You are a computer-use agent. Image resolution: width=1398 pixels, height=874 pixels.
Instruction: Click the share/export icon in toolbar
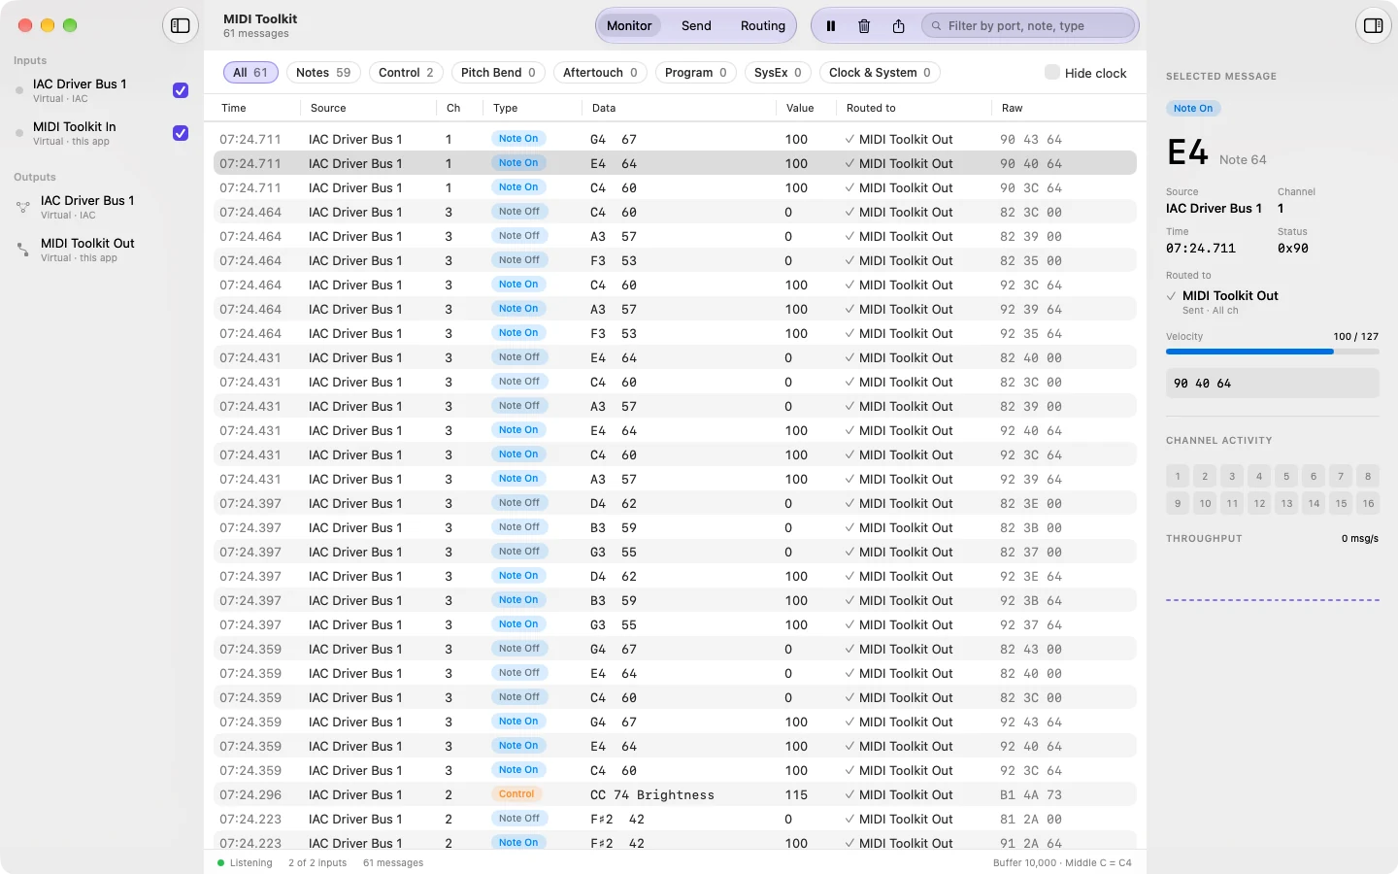[898, 26]
